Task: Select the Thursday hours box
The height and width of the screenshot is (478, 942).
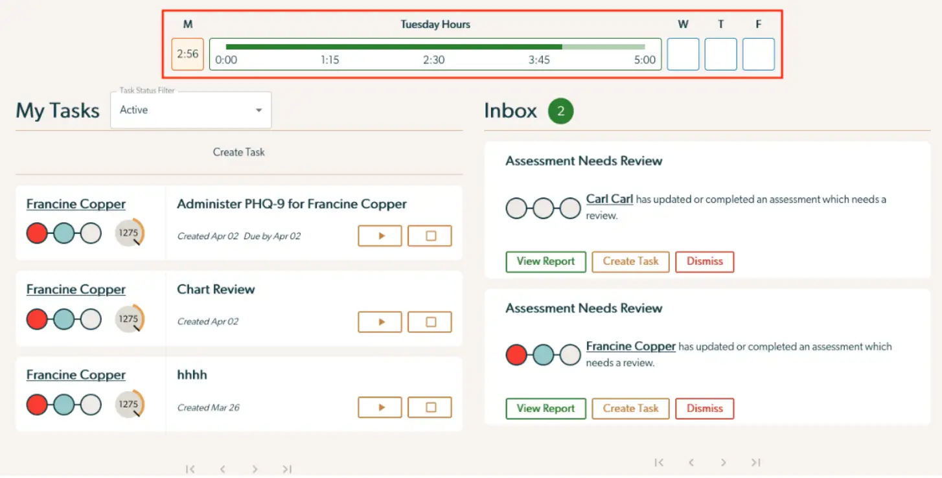Action: click(x=720, y=54)
